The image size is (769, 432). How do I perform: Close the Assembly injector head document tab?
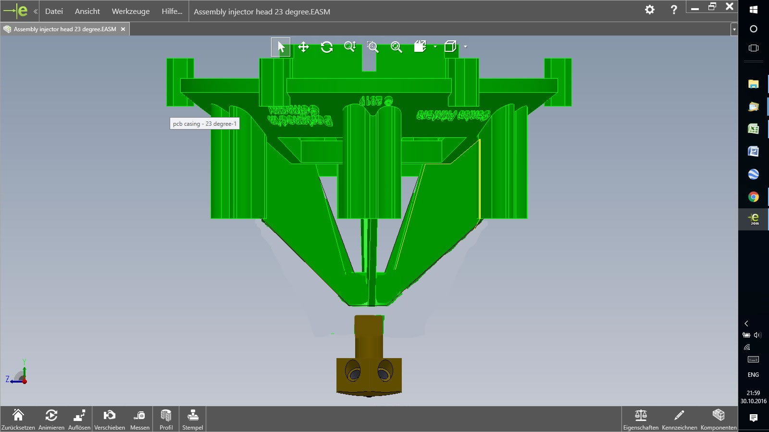pyautogui.click(x=123, y=29)
